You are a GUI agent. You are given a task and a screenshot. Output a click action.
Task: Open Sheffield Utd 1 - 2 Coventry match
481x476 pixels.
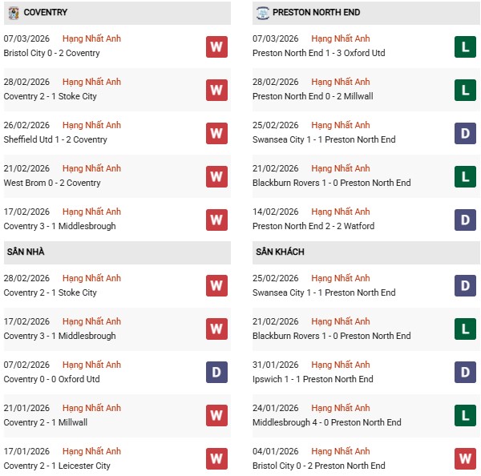point(55,140)
